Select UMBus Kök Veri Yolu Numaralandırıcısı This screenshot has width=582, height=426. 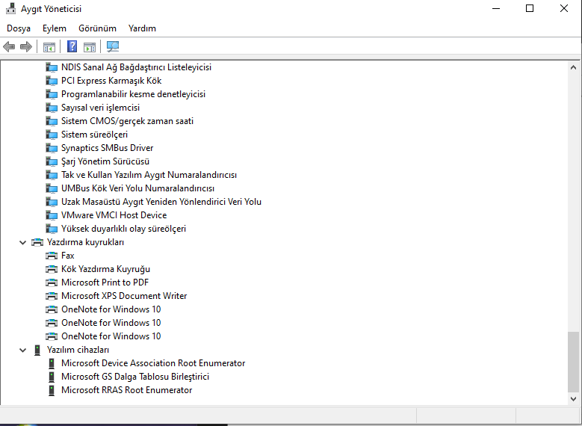[x=137, y=188]
